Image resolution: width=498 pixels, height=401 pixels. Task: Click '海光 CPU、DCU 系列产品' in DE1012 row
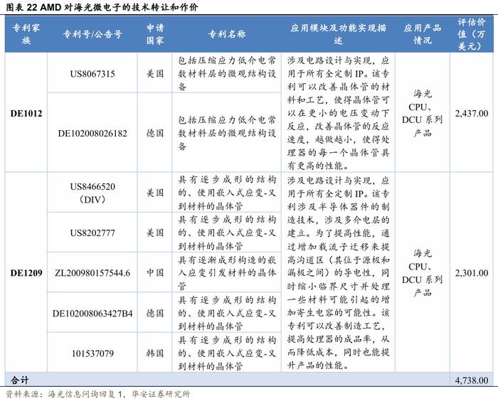click(x=423, y=113)
